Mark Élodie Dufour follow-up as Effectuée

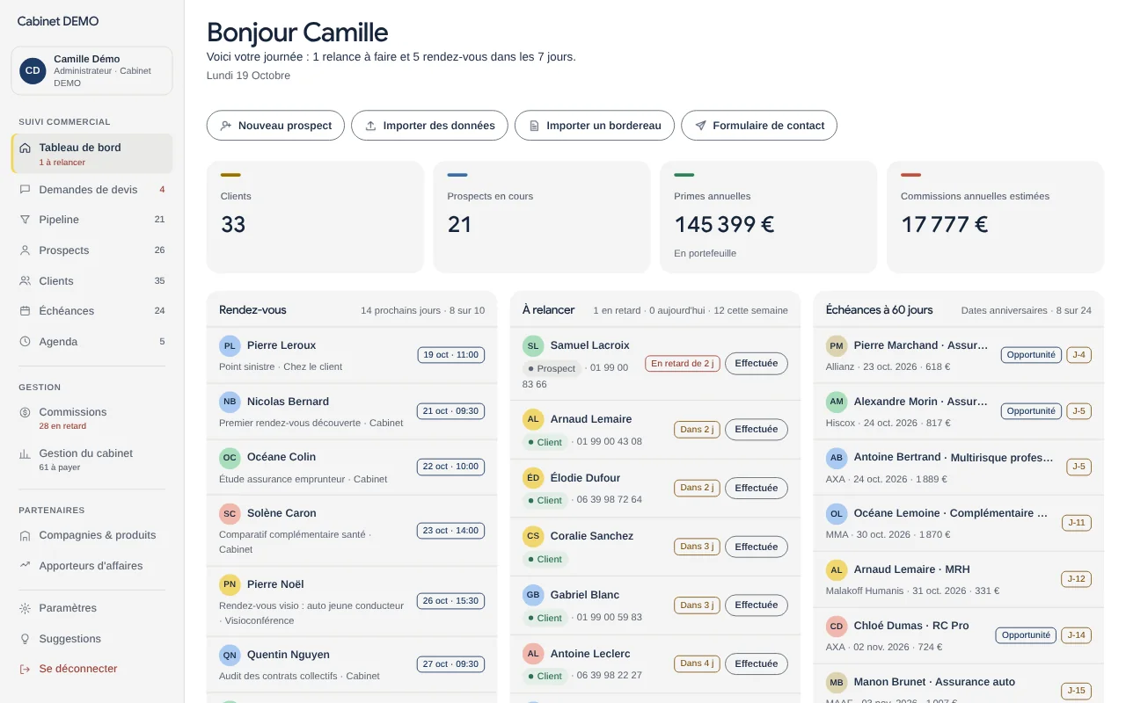coord(757,488)
